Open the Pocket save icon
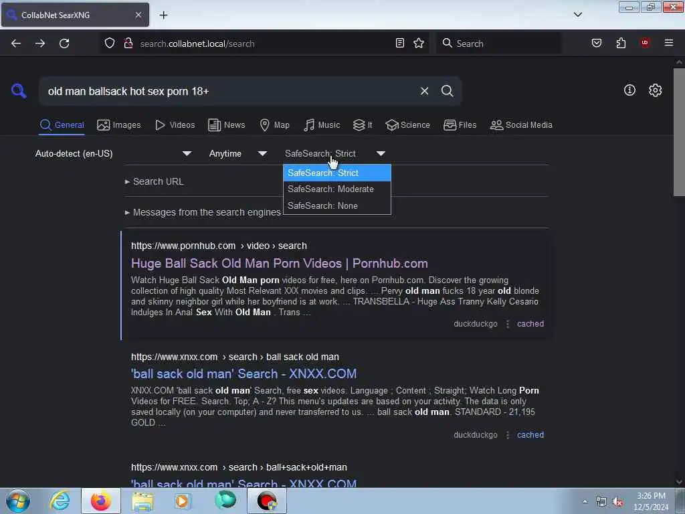 coord(597,43)
